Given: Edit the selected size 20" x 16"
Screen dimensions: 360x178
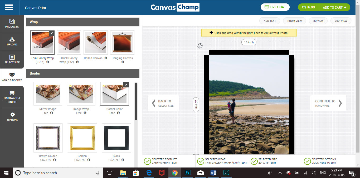Looking at the screenshot, I should pyautogui.click(x=274, y=163).
